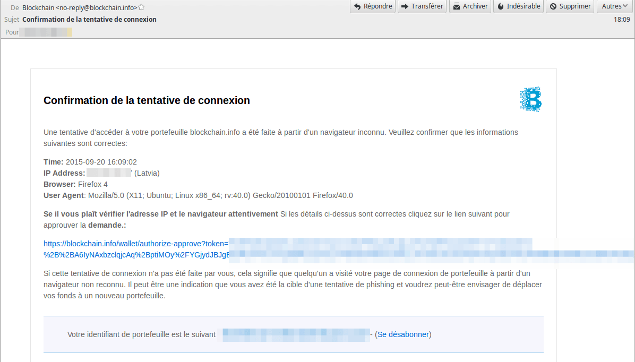Click the Indésirable button label

click(524, 6)
